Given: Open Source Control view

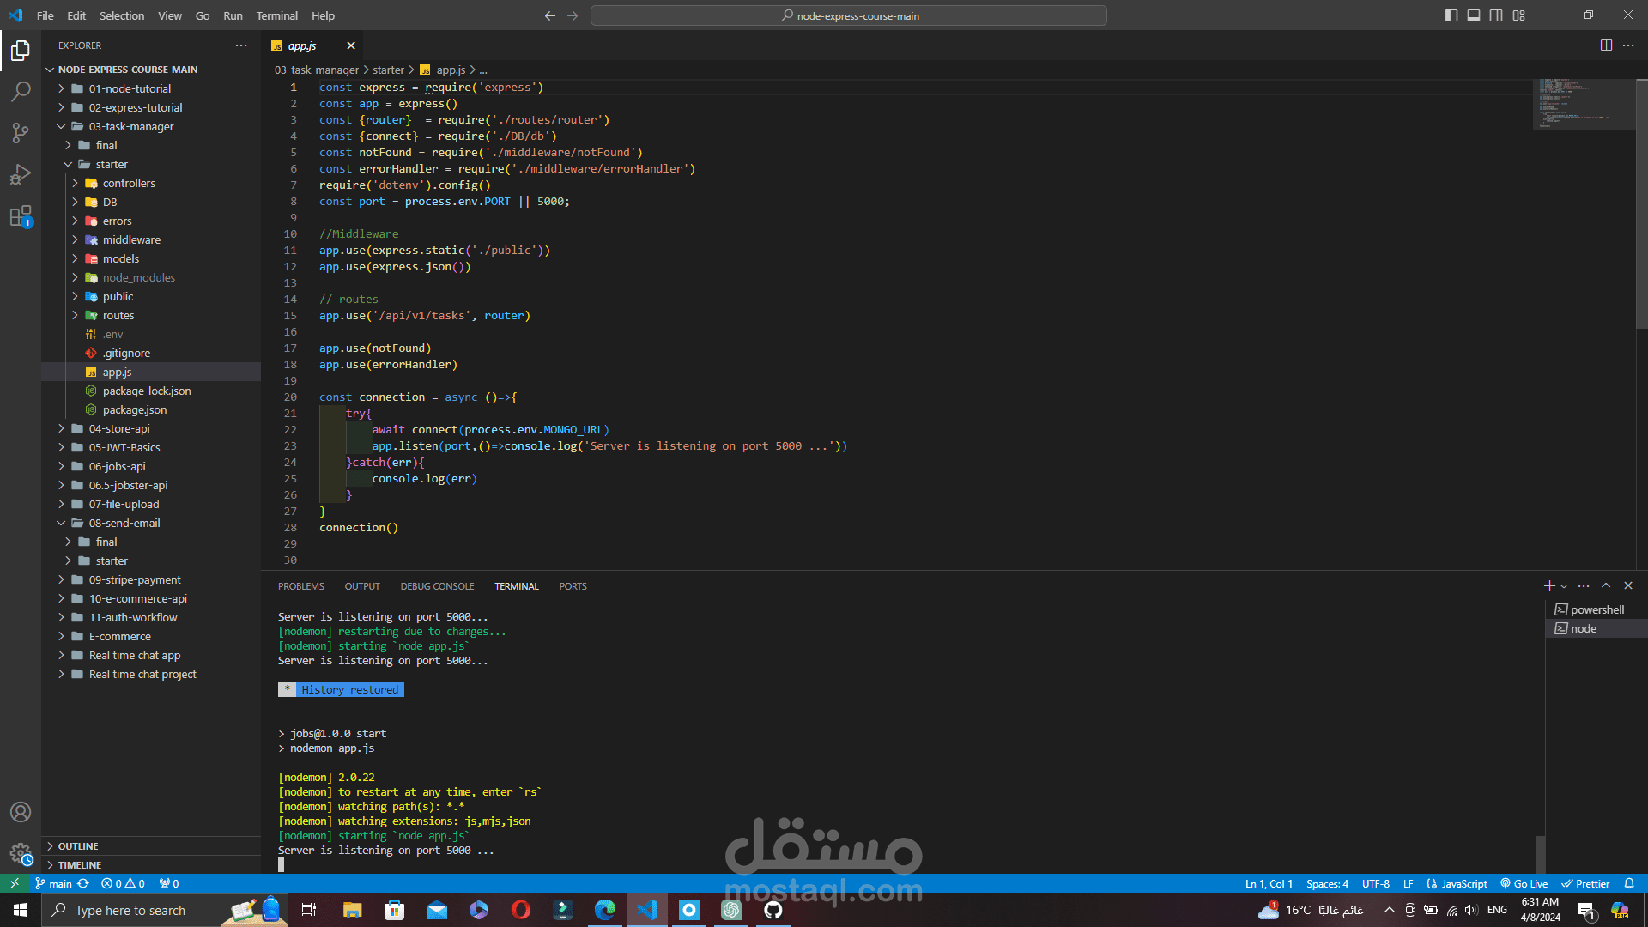Looking at the screenshot, I should point(21,132).
